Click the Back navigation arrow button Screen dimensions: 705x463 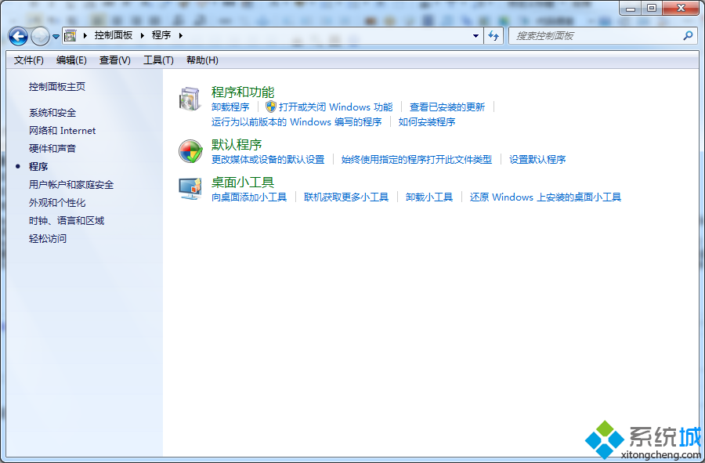click(x=19, y=36)
